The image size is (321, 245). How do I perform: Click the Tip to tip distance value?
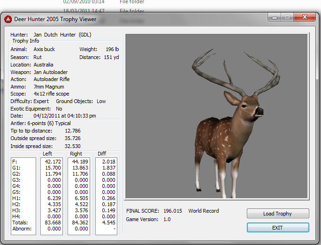point(72,131)
